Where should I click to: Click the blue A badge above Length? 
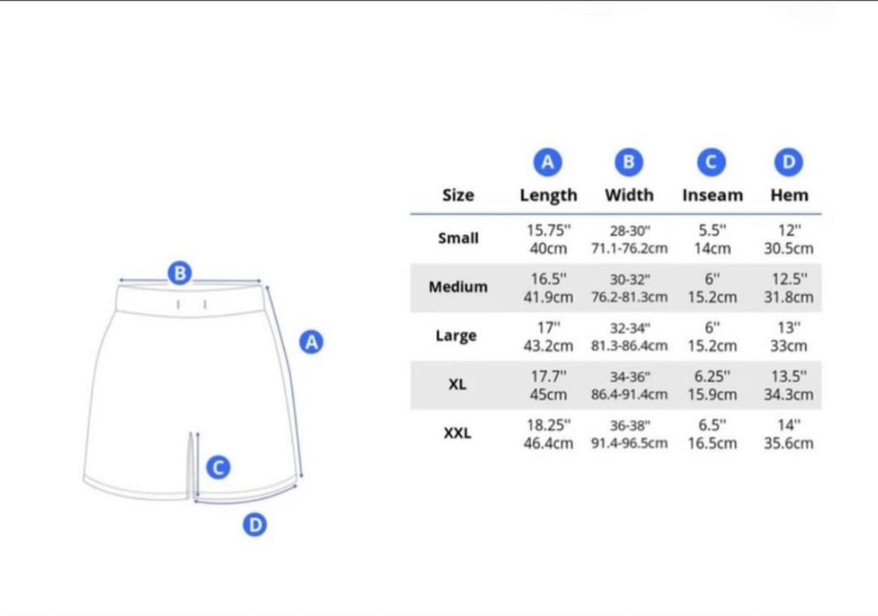(x=547, y=163)
